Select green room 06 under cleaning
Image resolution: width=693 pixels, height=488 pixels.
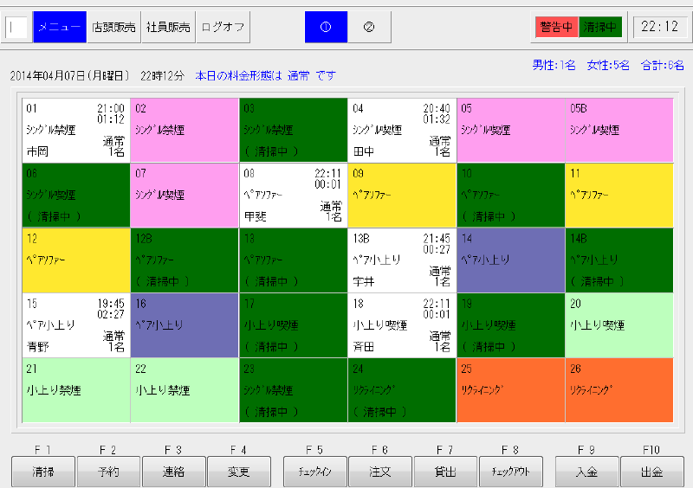coord(76,196)
